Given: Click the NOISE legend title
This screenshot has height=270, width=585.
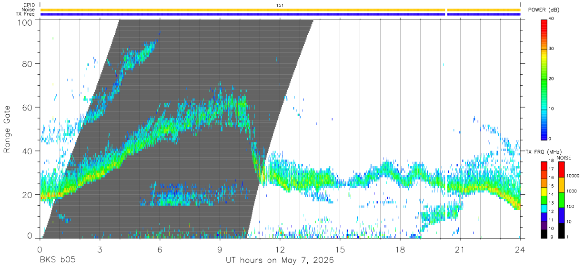Looking at the screenshot, I should point(565,158).
